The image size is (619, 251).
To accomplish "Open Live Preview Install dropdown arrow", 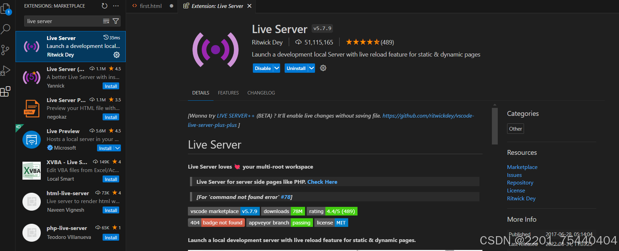I will coord(117,148).
